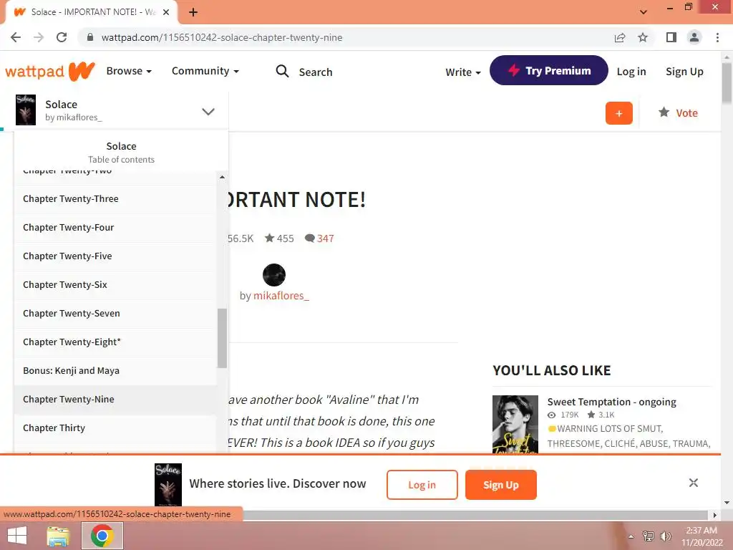Open the Browse dropdown menu
Viewport: 733px width, 550px height.
click(129, 71)
